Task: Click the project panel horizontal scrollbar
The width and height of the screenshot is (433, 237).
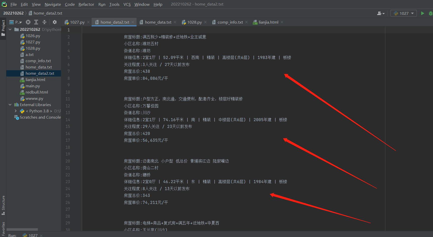Action: [x=22, y=229]
